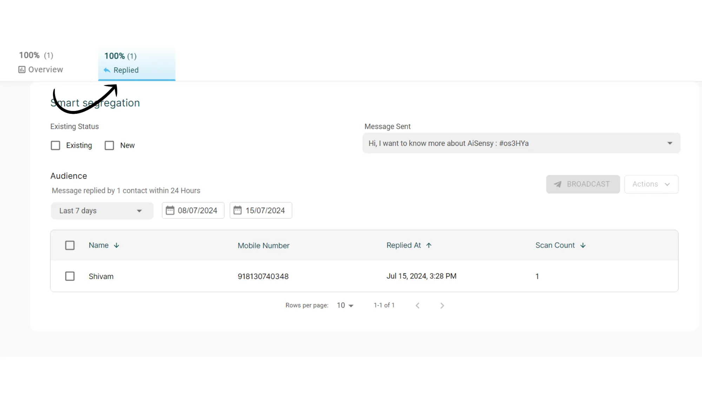This screenshot has width=702, height=395.
Task: Check the Existing status checkbox
Action: (x=55, y=145)
